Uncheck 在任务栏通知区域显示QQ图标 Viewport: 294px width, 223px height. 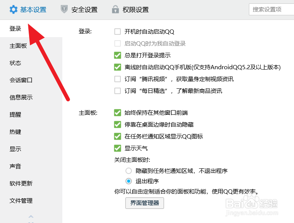[x=118, y=136]
